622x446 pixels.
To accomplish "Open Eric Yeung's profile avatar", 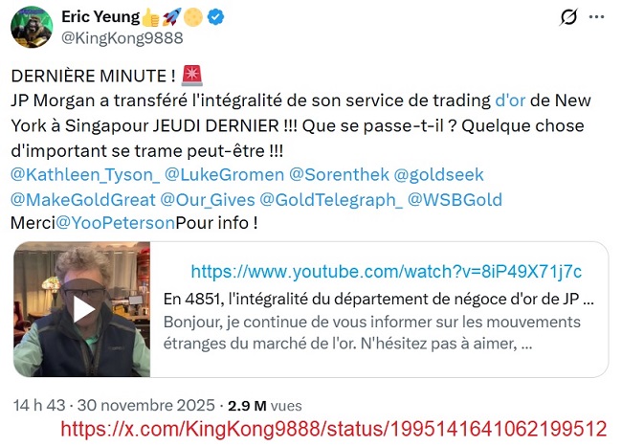I will (x=32, y=27).
